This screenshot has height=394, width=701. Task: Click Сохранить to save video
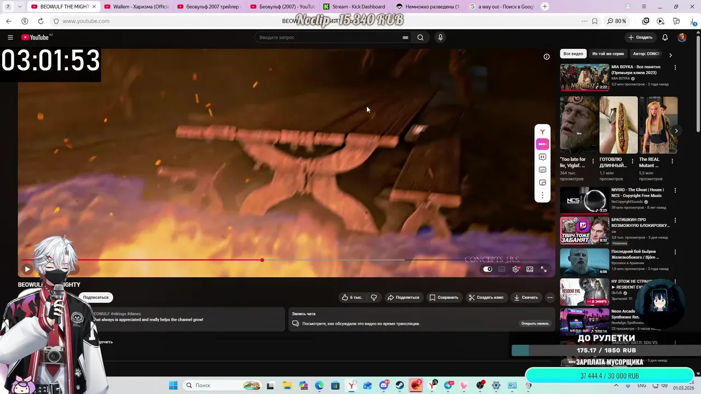pos(444,297)
